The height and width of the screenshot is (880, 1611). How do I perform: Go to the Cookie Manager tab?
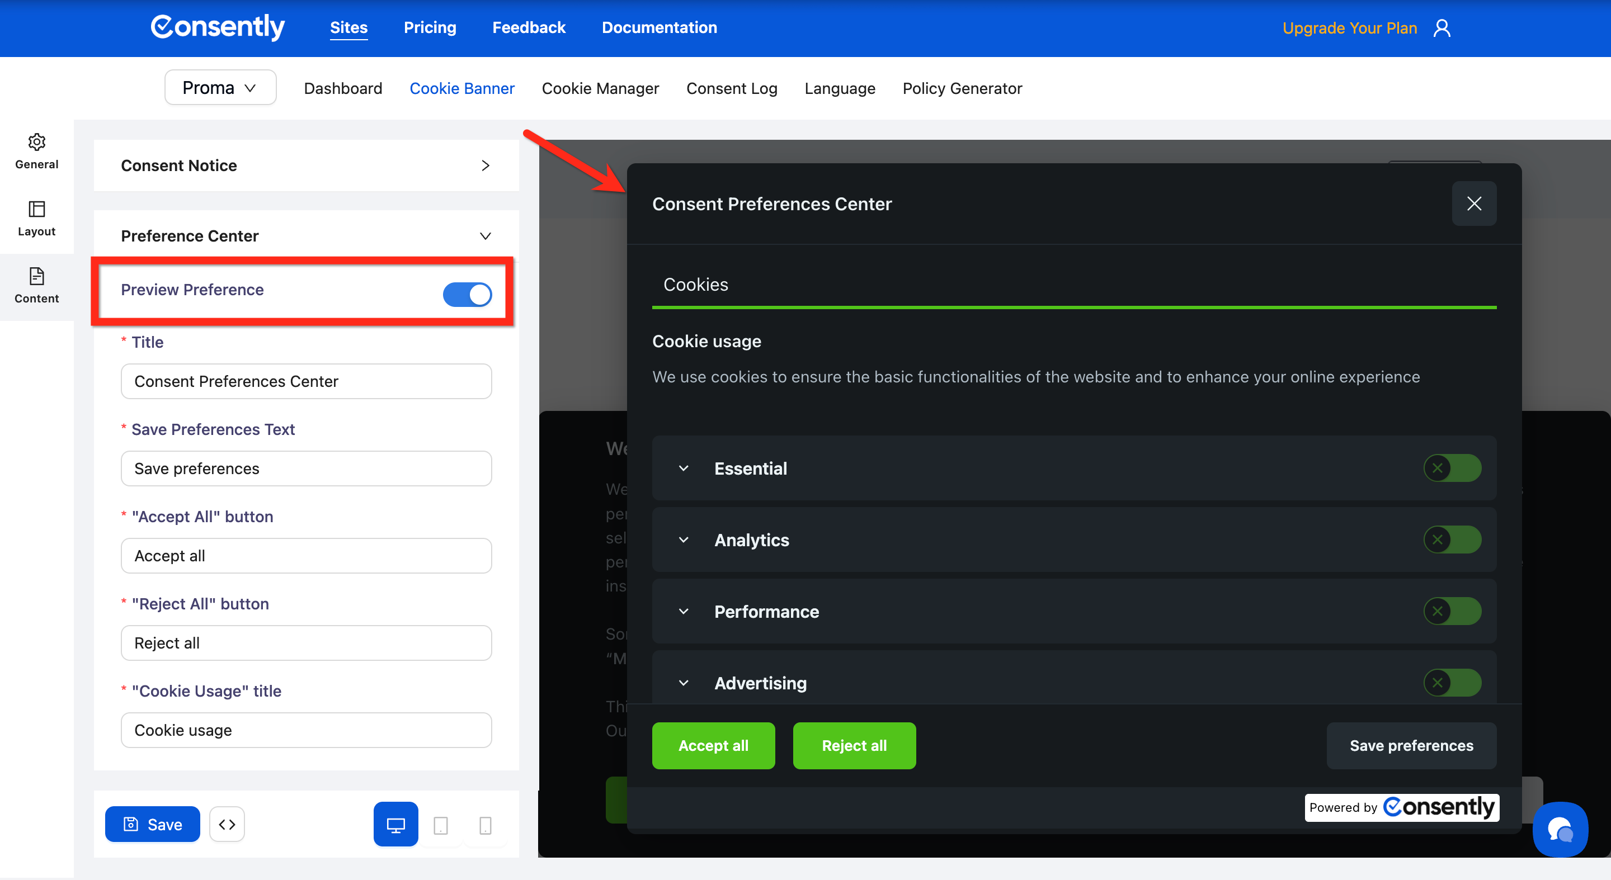point(600,89)
